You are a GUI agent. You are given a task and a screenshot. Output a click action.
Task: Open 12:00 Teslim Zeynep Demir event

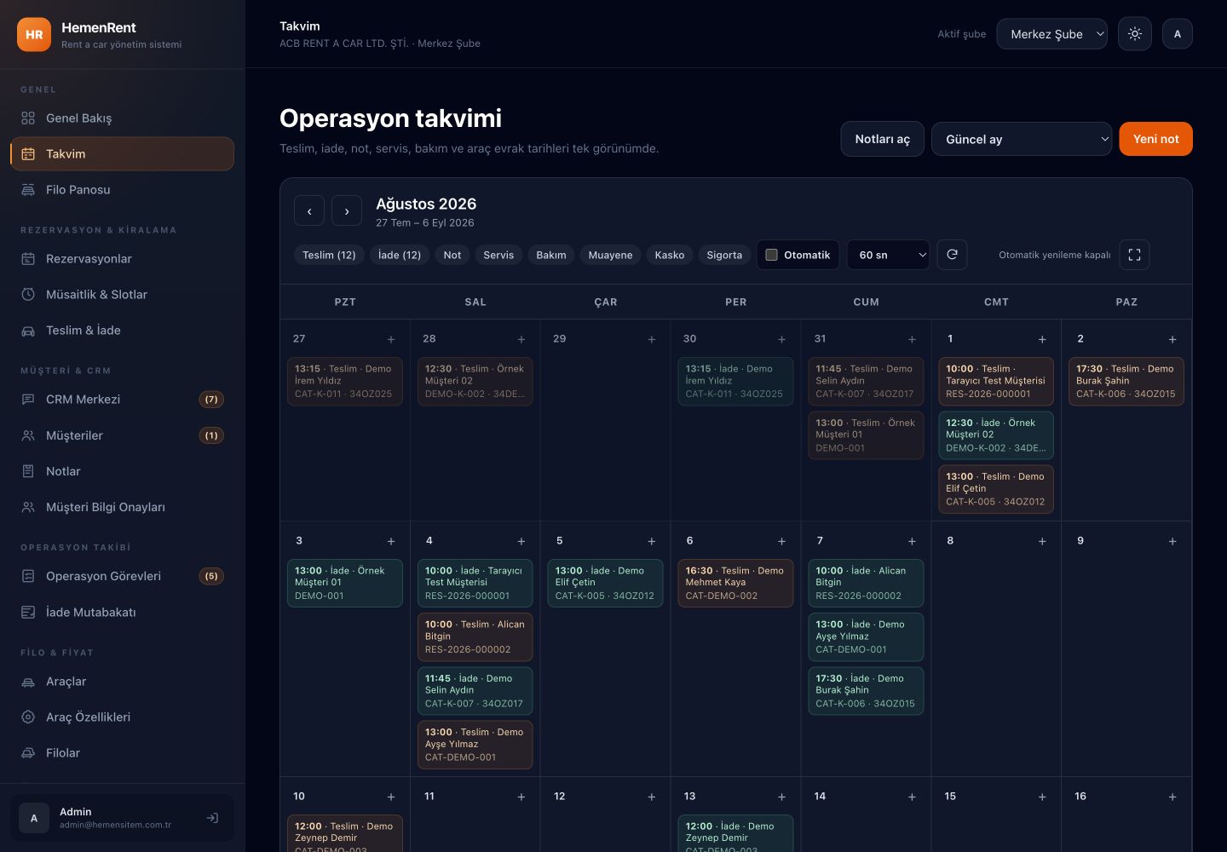(345, 833)
